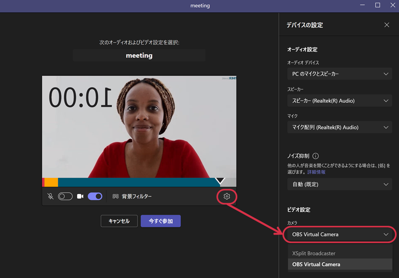Open device settings gear icon
Viewport: 399px width, 278px height.
(226, 196)
